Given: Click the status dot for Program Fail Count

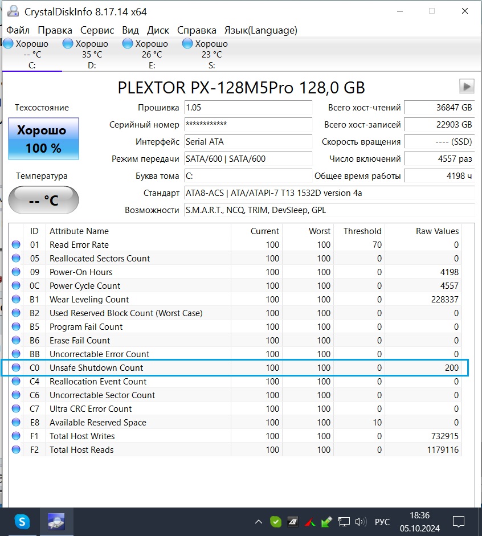Looking at the screenshot, I should coord(16,326).
